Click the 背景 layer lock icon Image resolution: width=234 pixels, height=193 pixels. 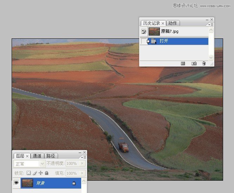pos(74,183)
